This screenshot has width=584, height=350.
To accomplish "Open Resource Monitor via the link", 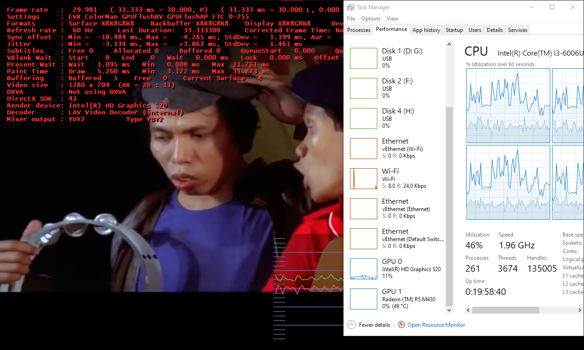I will point(436,324).
